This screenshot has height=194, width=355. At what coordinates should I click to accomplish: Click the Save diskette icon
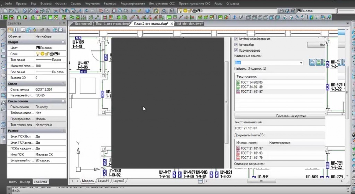point(17,11)
